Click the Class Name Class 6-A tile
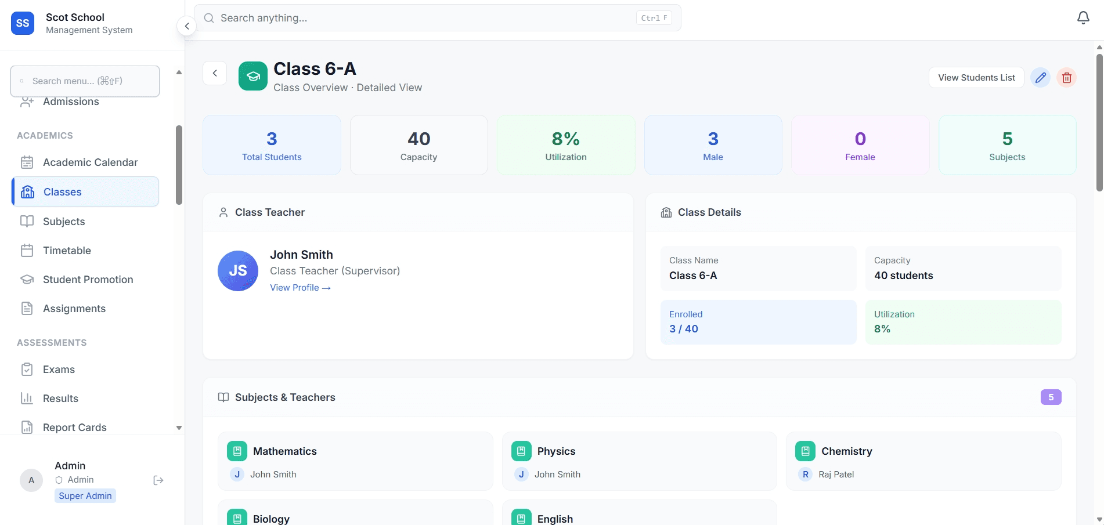The width and height of the screenshot is (1104, 525). pyautogui.click(x=758, y=269)
